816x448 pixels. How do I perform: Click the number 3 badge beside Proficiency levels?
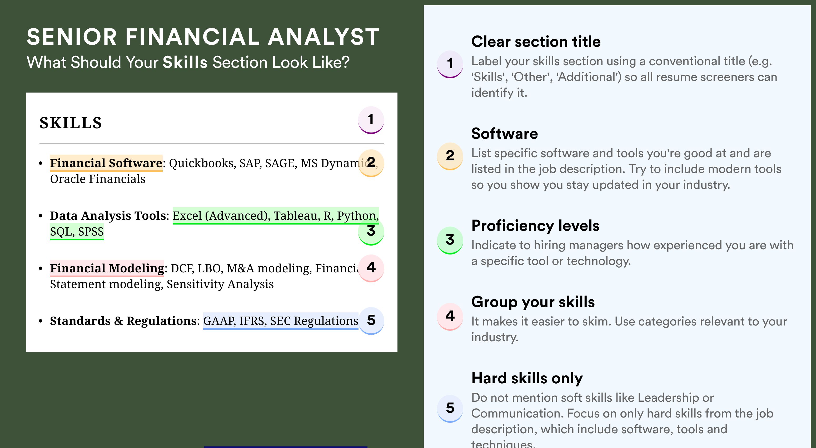pos(450,240)
